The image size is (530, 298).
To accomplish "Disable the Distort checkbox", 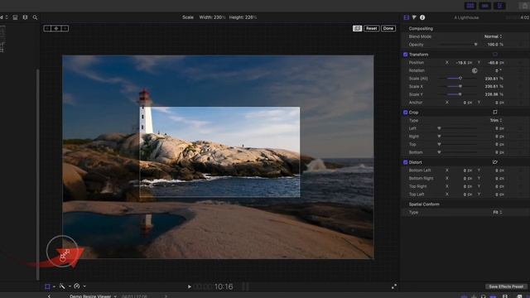I will click(x=405, y=162).
